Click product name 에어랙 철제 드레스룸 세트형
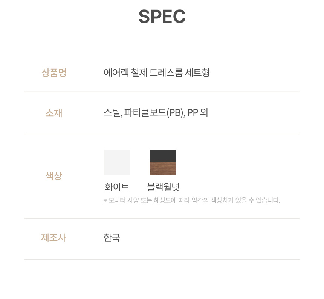 click(157, 73)
